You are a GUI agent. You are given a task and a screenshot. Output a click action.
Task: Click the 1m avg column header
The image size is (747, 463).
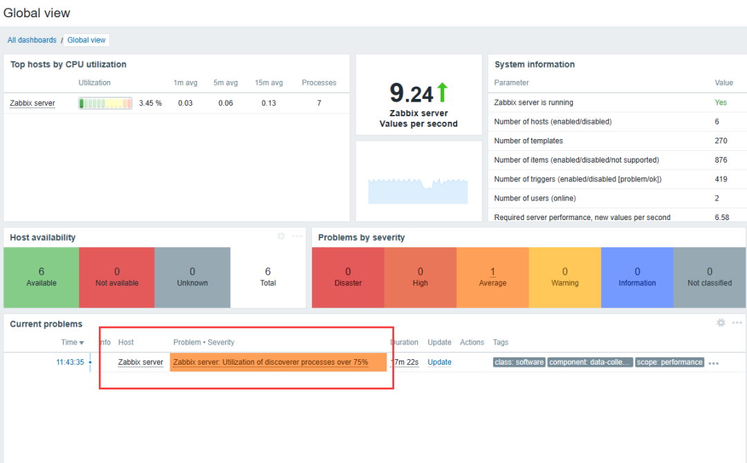click(x=185, y=82)
